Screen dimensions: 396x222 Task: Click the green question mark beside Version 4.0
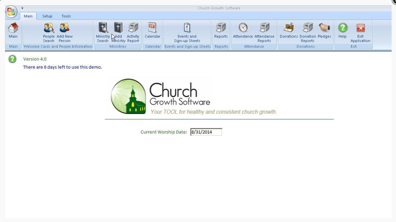[12, 59]
